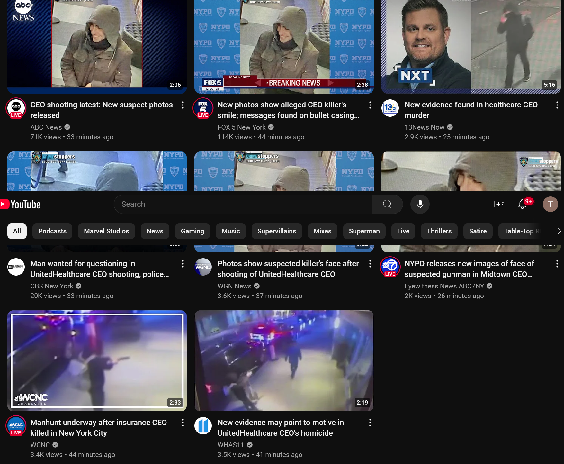Open WHAS11 channel avatar
The image size is (564, 464).
(x=203, y=426)
